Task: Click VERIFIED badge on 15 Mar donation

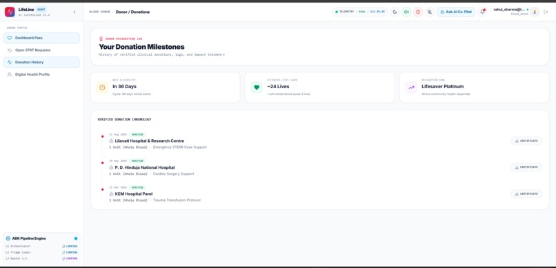Action: tap(137, 187)
